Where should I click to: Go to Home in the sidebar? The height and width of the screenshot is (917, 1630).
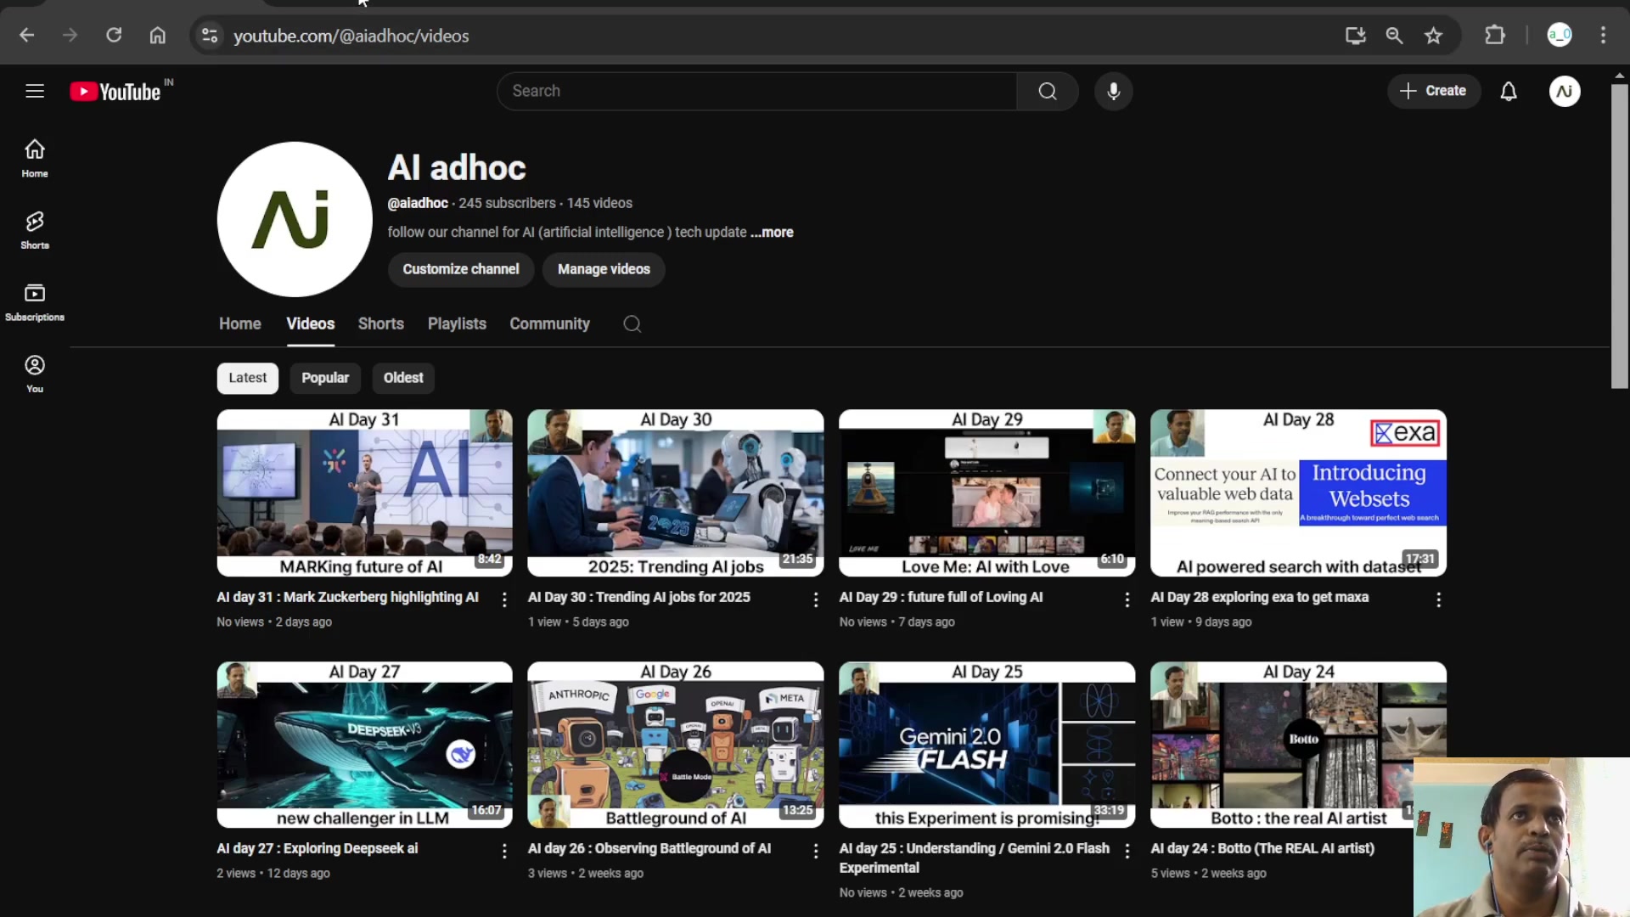(x=35, y=159)
